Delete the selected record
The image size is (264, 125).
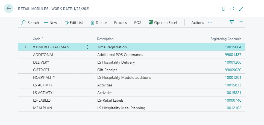coord(99,23)
